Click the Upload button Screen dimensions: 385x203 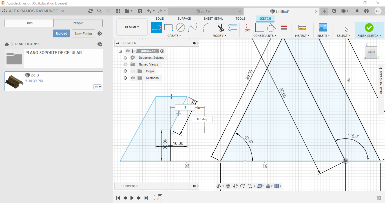click(61, 33)
